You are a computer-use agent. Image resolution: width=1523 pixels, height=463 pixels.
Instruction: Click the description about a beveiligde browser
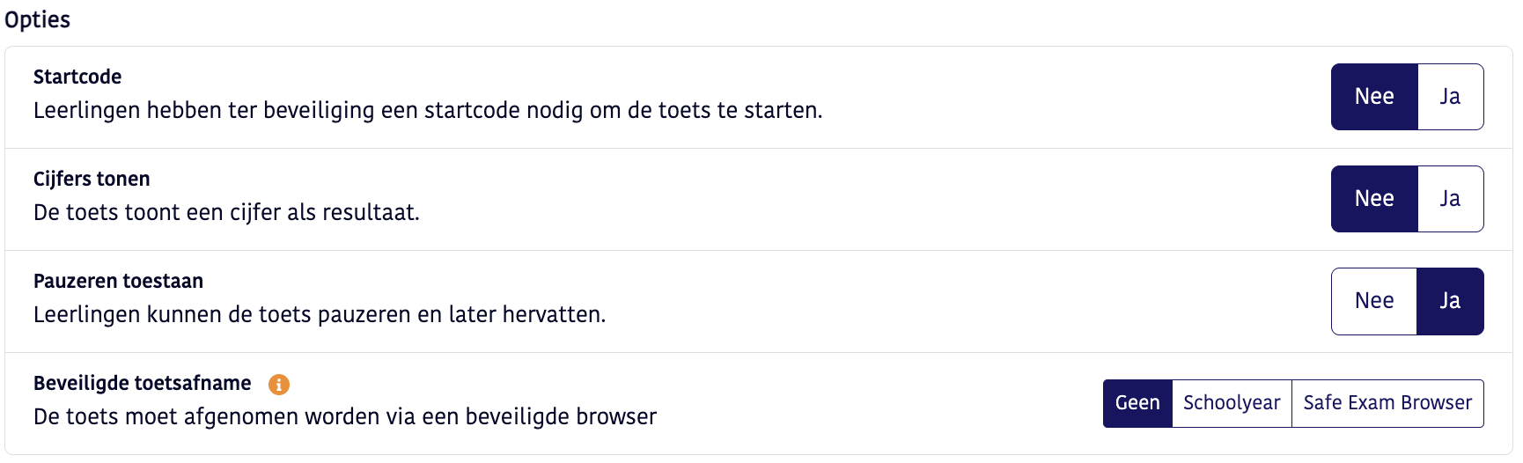point(345,417)
